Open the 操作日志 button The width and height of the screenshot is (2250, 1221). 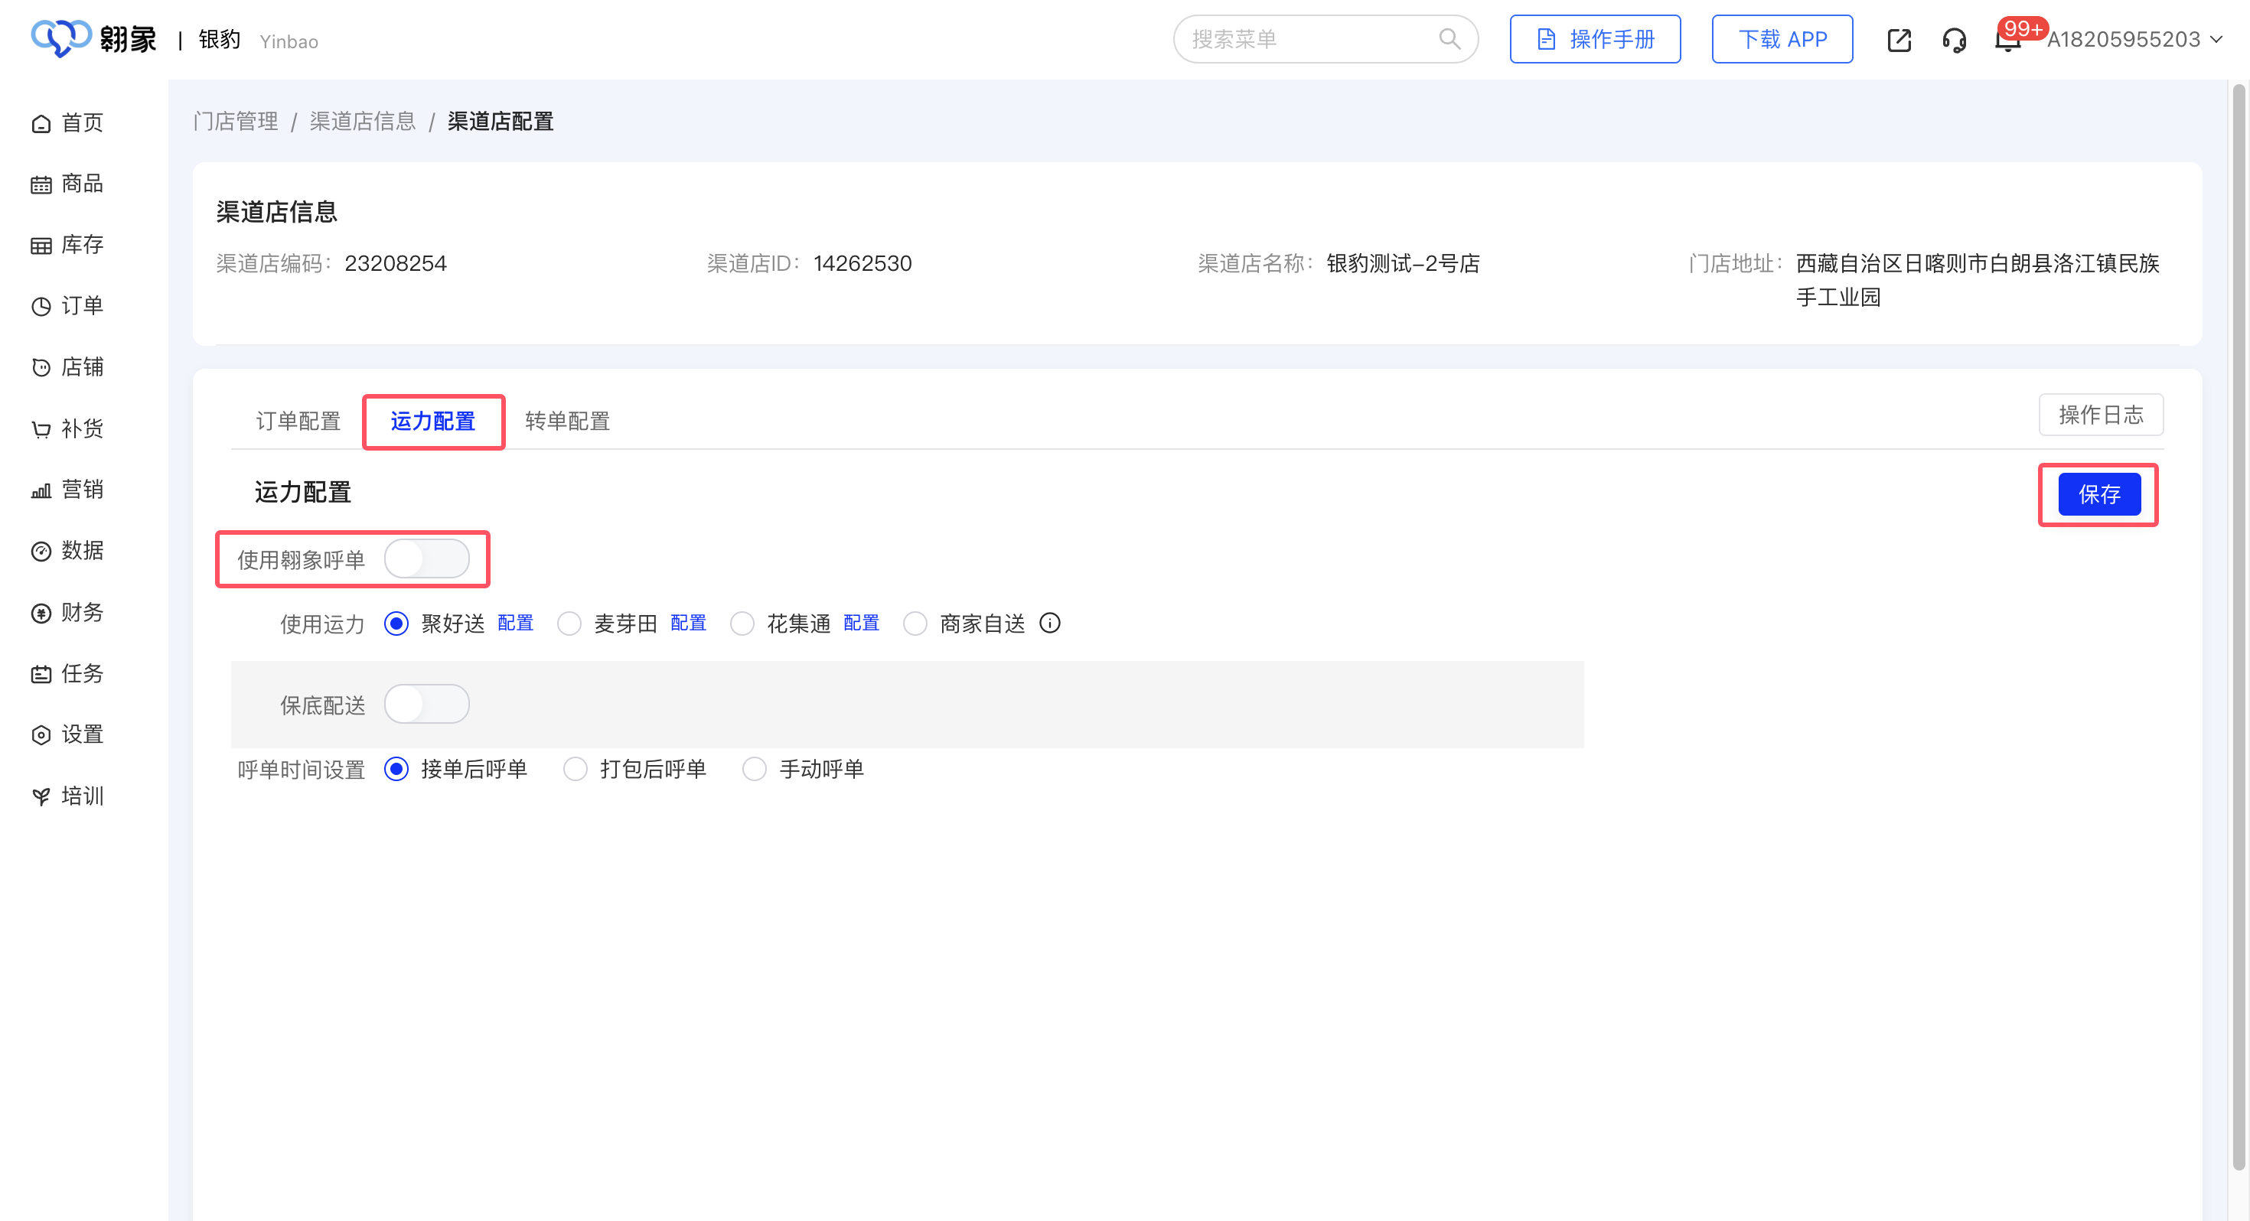[x=2100, y=415]
